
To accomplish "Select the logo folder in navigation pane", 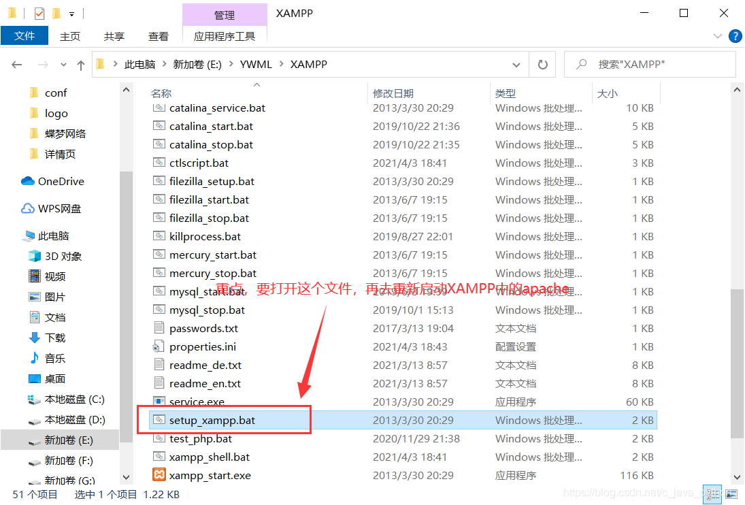I will 56,113.
